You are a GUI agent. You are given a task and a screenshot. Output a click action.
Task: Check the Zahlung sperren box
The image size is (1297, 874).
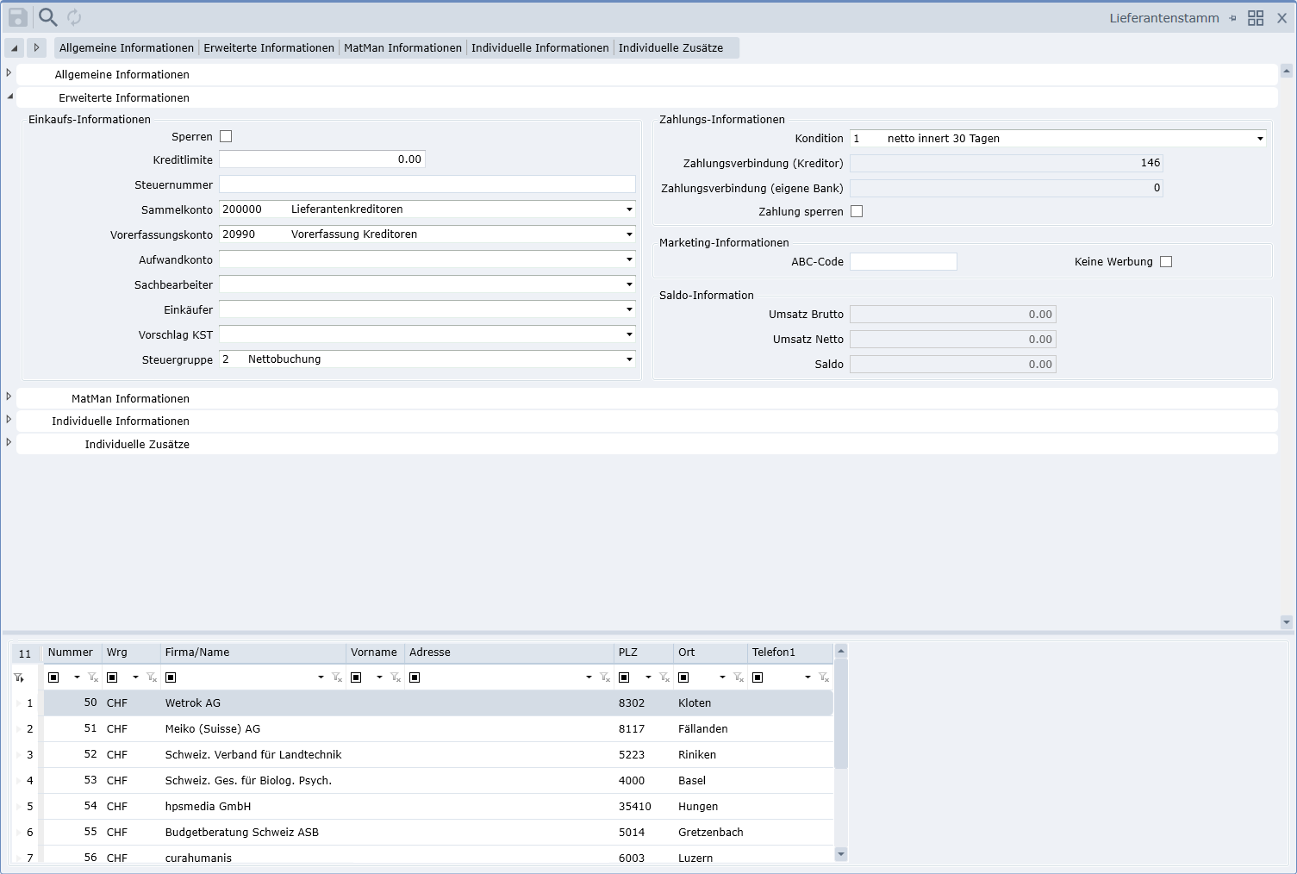(x=857, y=211)
